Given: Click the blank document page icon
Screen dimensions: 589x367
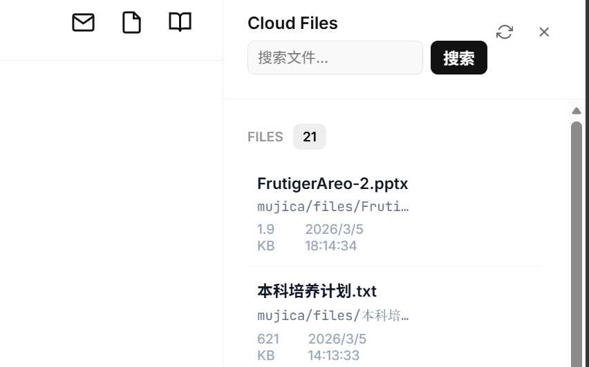Looking at the screenshot, I should (131, 23).
